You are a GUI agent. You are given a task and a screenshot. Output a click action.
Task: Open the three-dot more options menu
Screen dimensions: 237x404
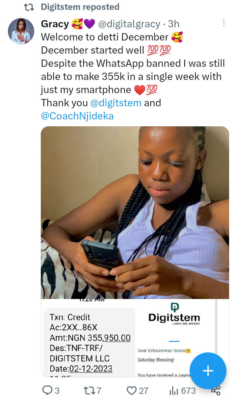(224, 23)
